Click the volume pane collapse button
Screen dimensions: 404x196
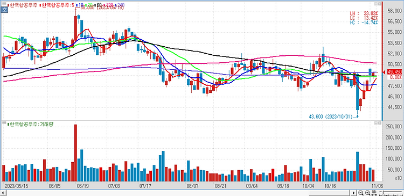coord(376,123)
